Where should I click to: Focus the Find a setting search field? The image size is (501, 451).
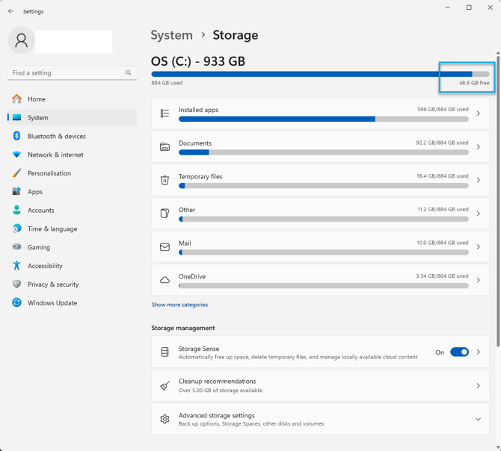[x=73, y=72]
